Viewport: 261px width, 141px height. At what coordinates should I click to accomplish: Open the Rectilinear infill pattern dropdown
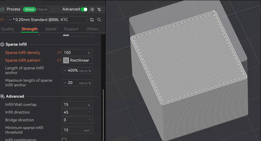pos(77,60)
